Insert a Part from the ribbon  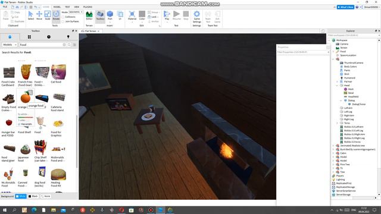(110, 15)
